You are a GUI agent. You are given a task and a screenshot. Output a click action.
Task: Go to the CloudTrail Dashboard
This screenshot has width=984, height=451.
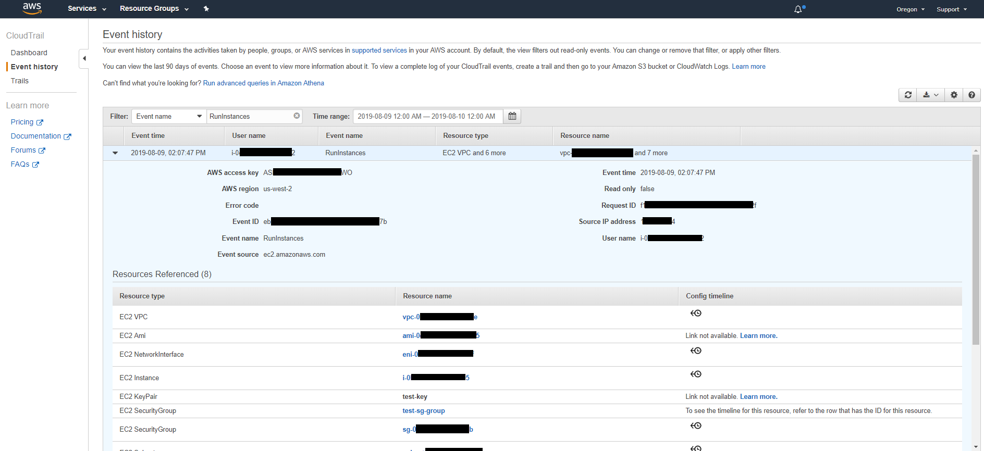(29, 53)
